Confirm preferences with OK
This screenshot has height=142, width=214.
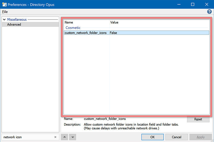[153, 137]
